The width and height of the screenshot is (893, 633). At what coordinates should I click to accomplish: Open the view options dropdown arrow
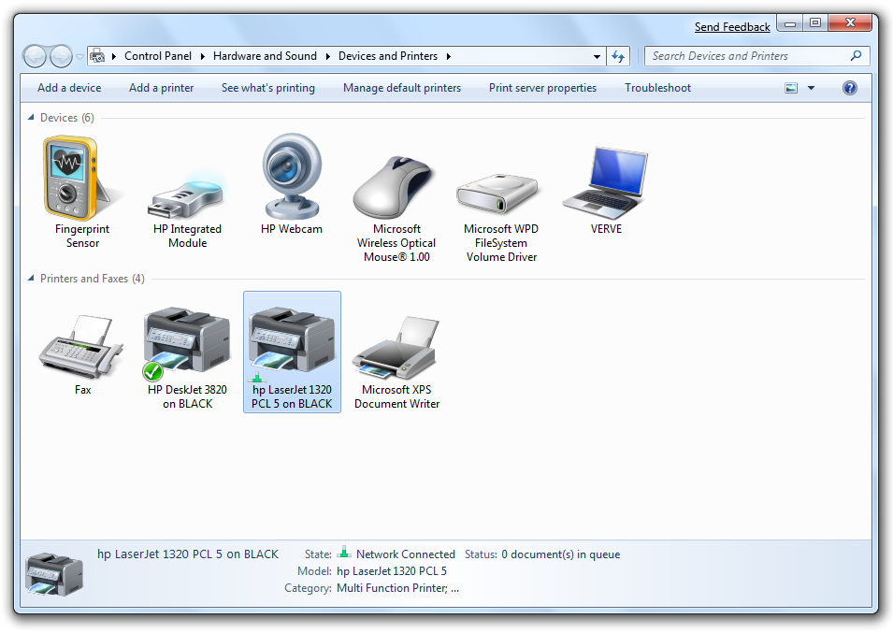pos(811,88)
